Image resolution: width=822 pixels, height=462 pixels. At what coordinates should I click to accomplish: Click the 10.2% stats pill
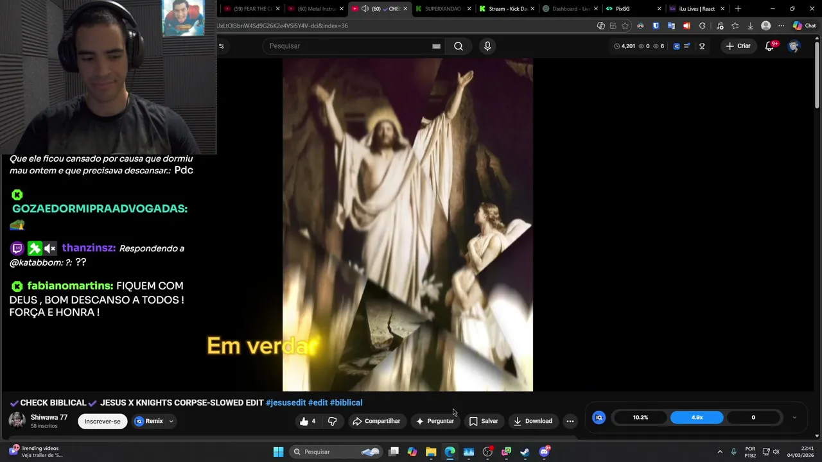coord(640,418)
